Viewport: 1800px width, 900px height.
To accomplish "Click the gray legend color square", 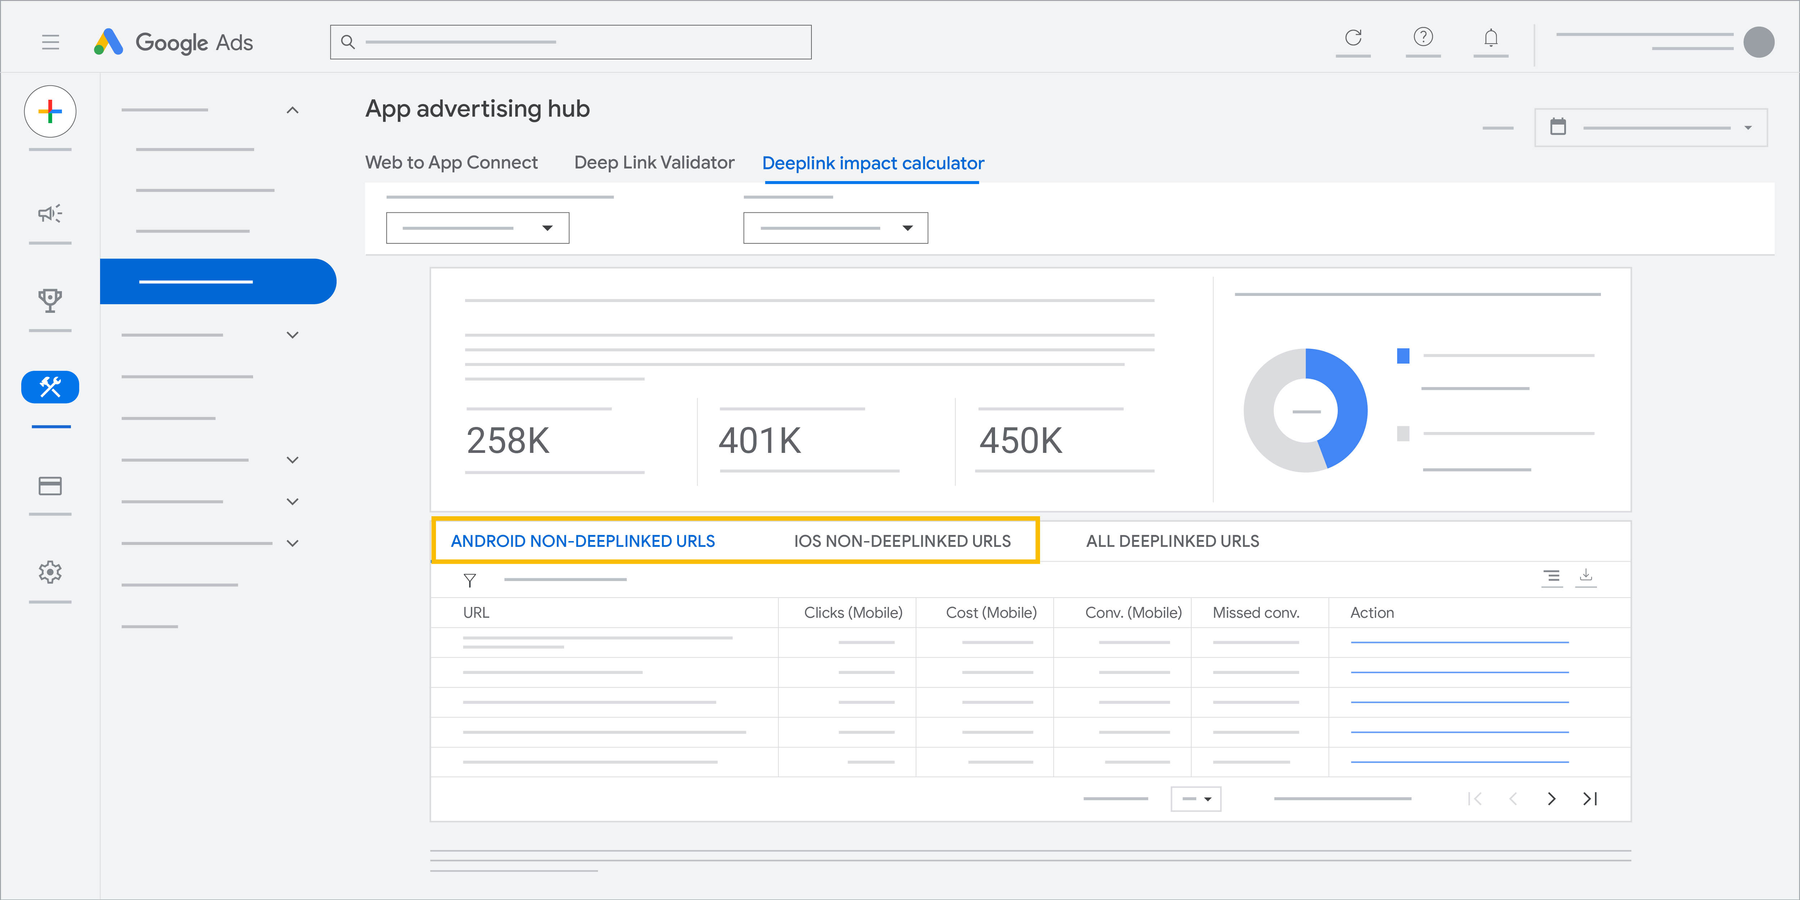I will tap(1403, 433).
